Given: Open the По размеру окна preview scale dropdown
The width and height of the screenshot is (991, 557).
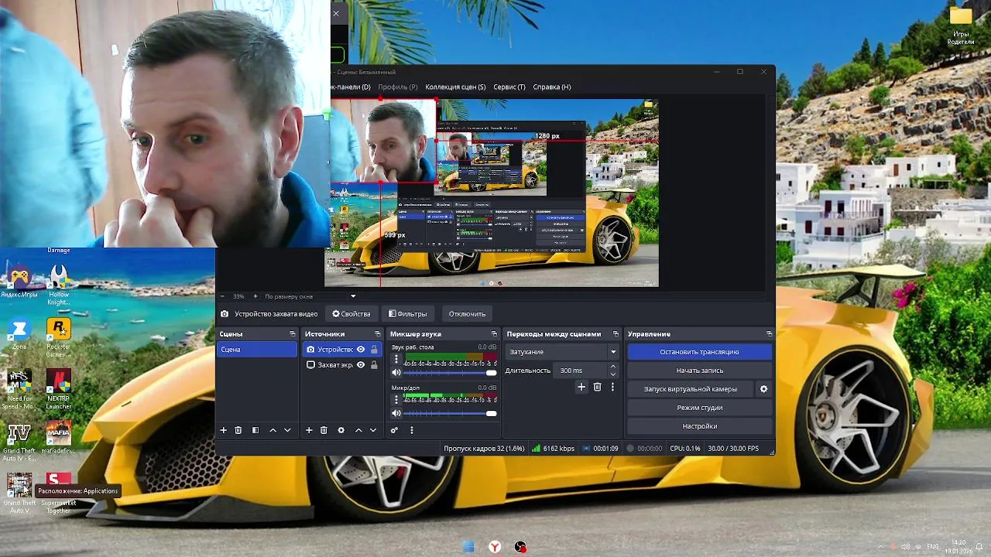Looking at the screenshot, I should tap(310, 296).
